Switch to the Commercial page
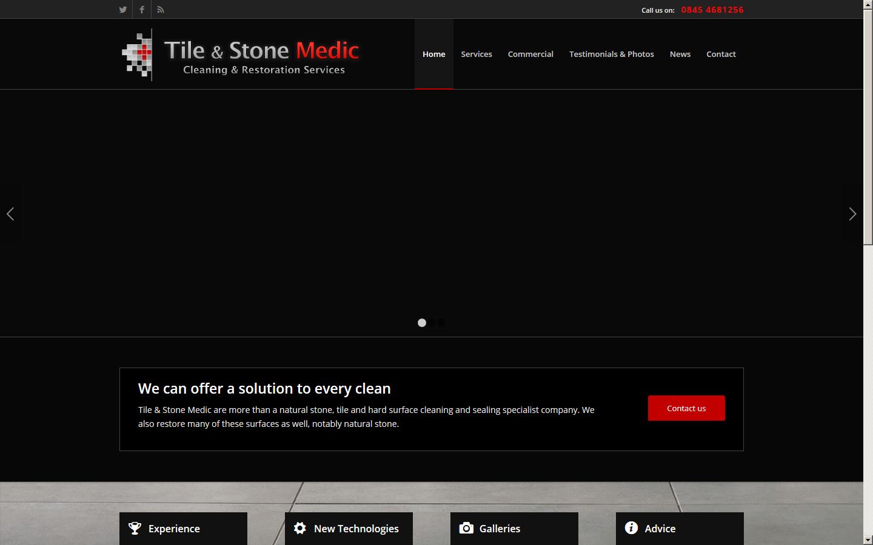 coord(530,54)
